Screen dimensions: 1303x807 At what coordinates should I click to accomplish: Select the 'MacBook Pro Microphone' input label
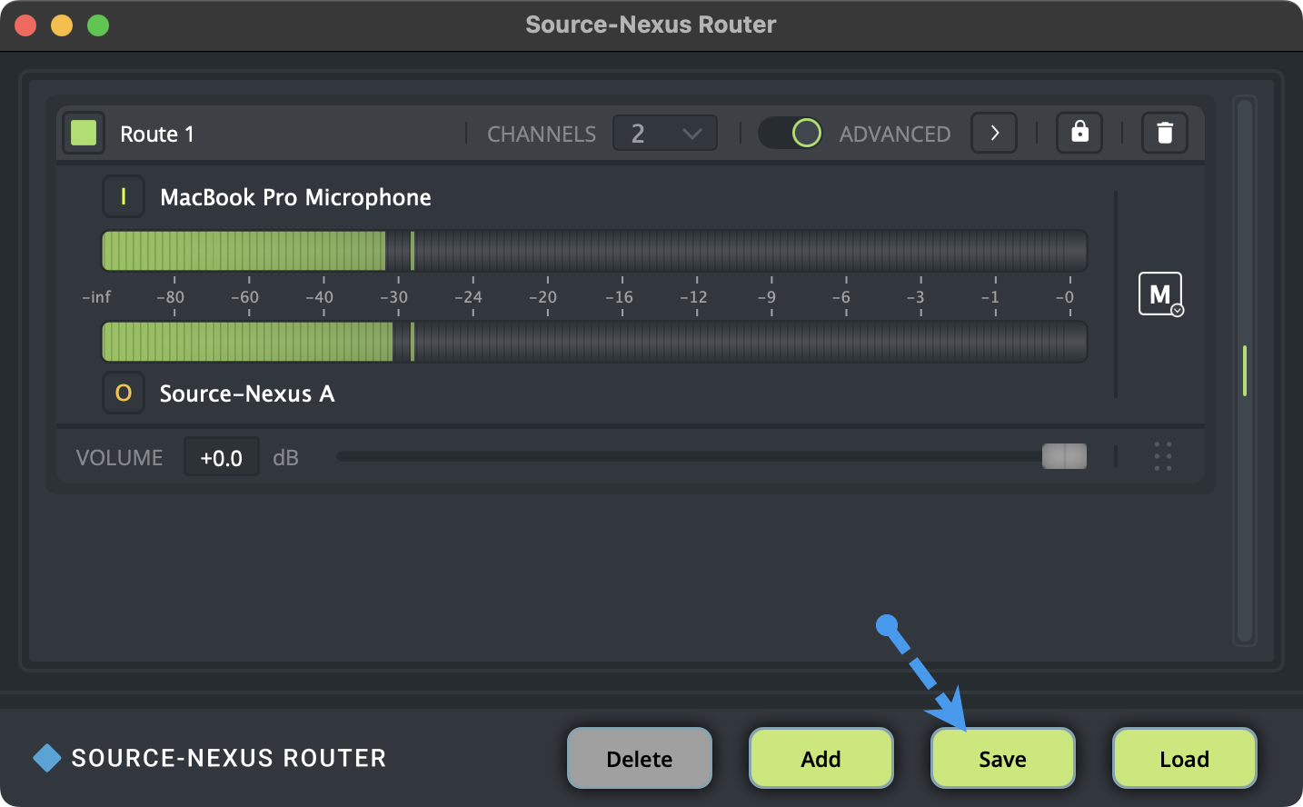(x=295, y=197)
